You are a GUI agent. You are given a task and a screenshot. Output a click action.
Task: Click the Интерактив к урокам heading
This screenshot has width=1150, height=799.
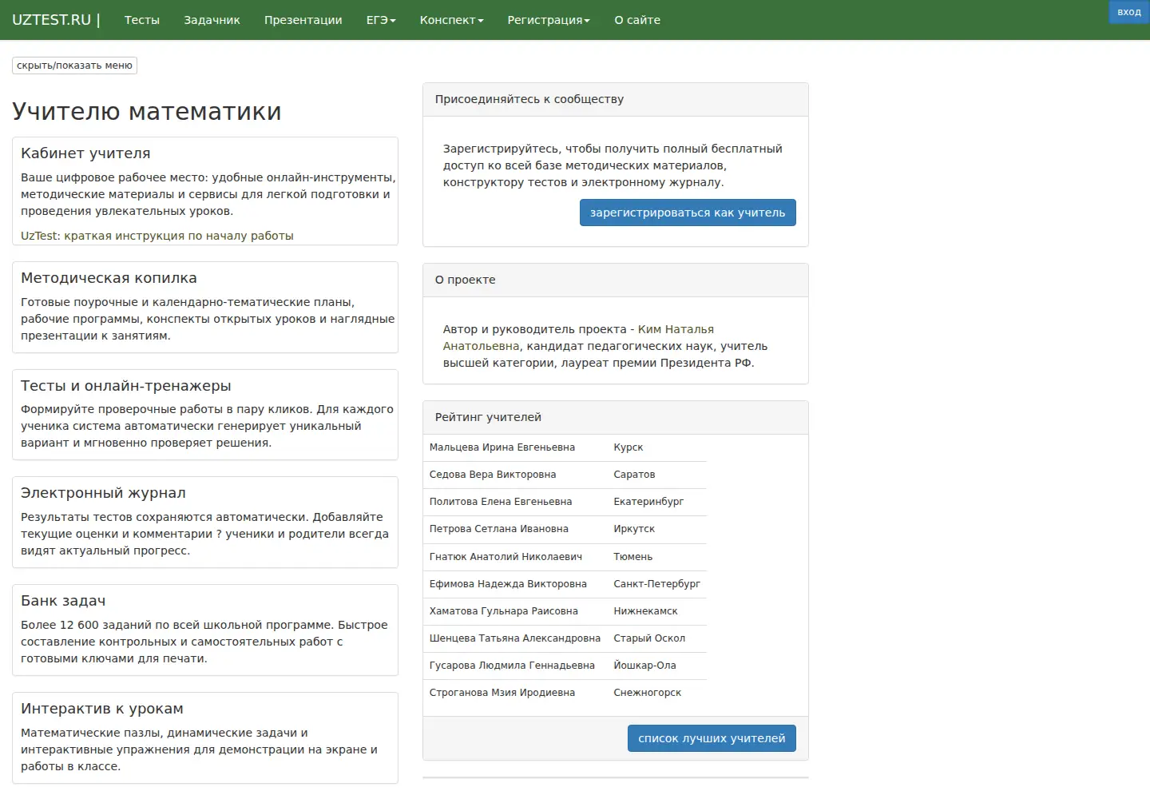pyautogui.click(x=102, y=709)
